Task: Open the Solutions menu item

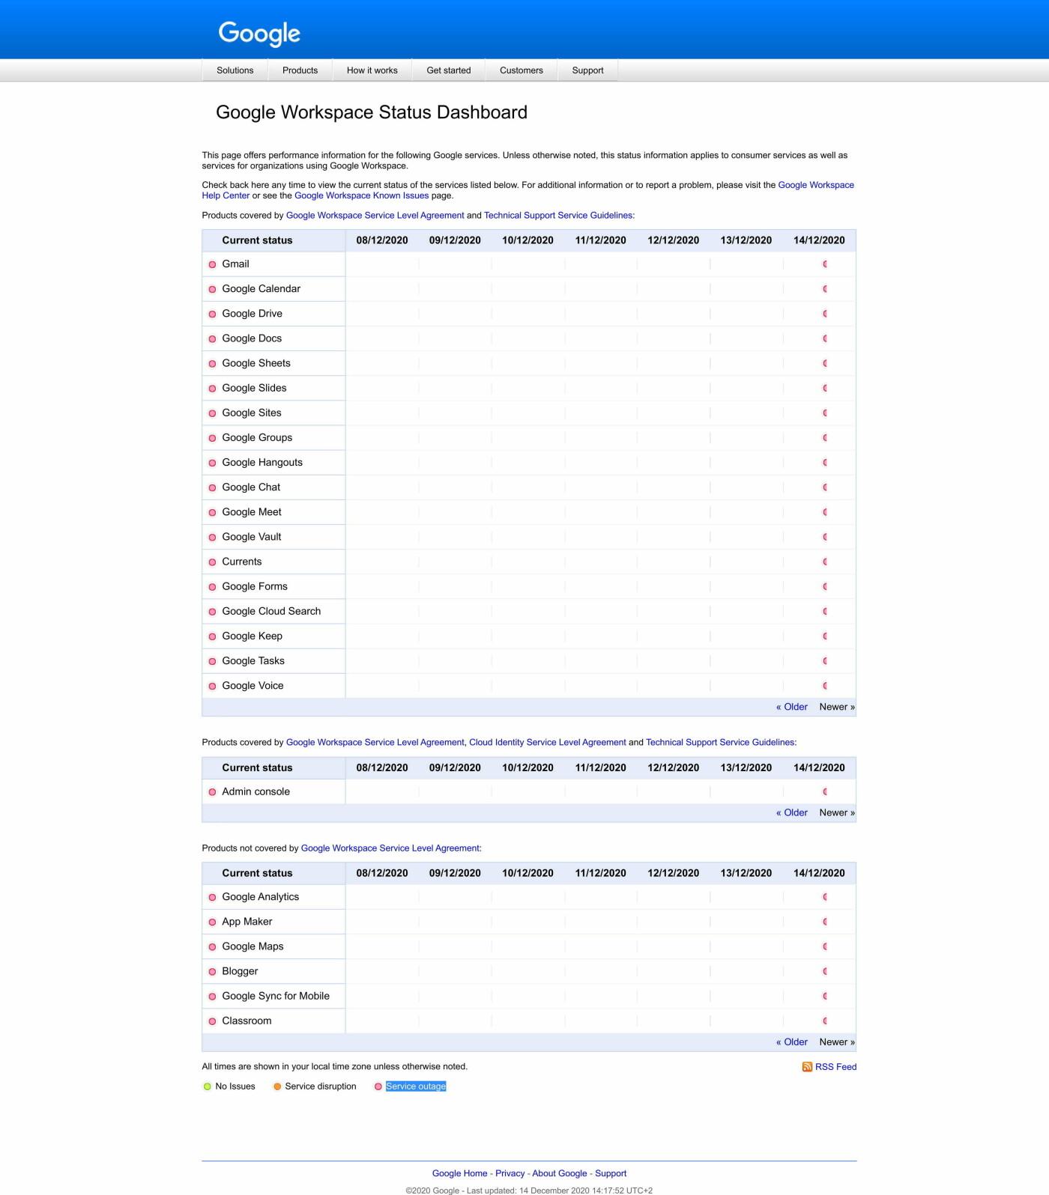Action: pyautogui.click(x=235, y=70)
